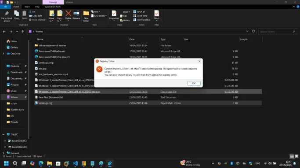Open address bar history dropdown

click(247, 31)
